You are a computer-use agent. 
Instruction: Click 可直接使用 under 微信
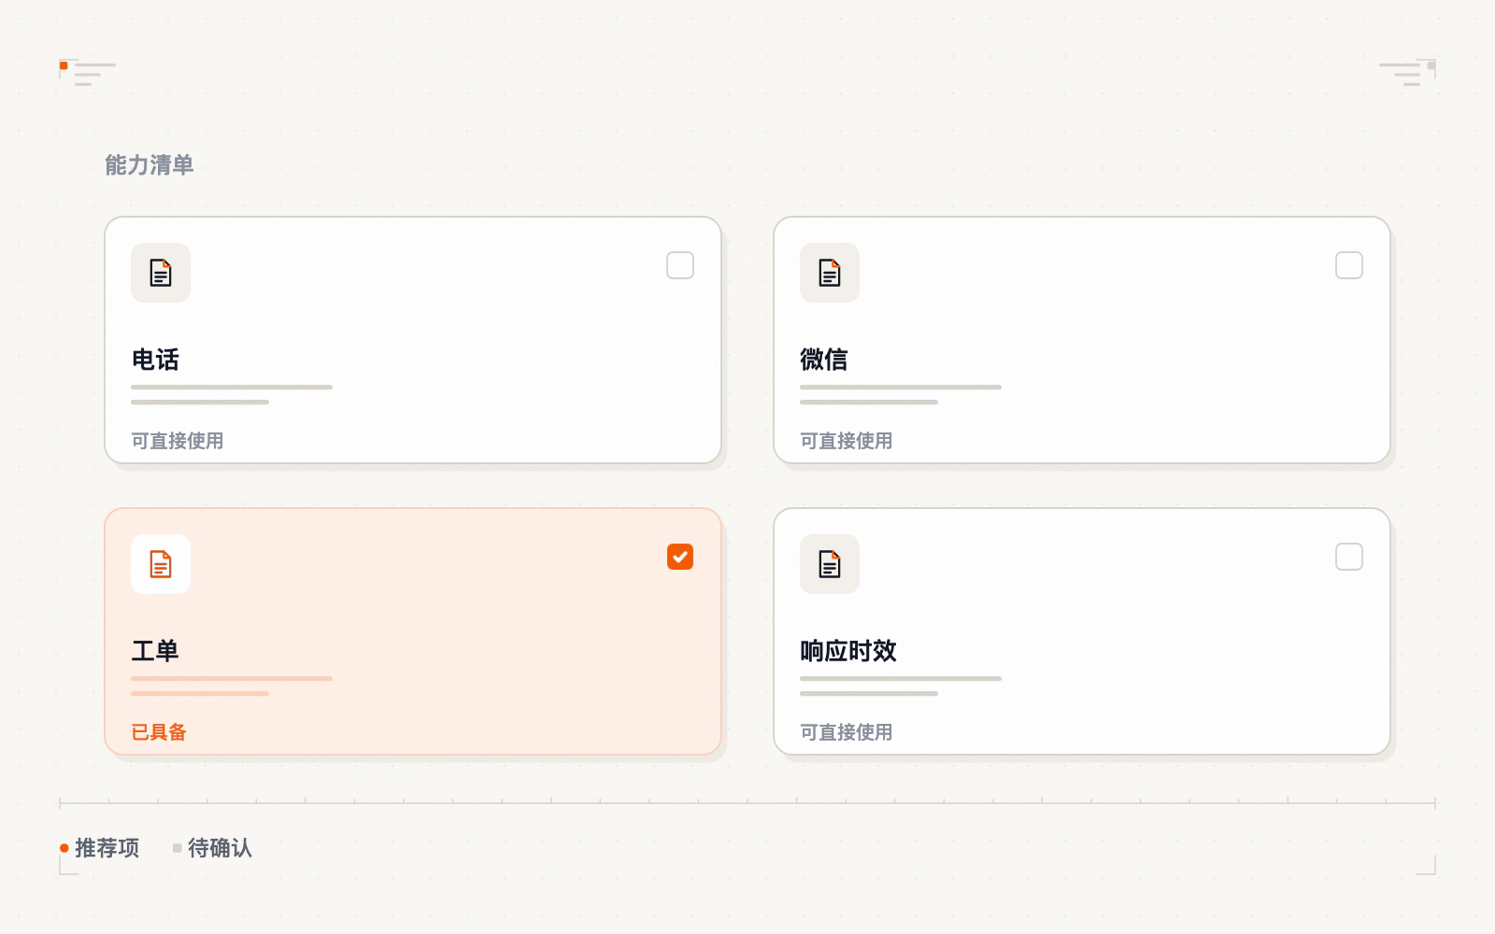pyautogui.click(x=847, y=441)
